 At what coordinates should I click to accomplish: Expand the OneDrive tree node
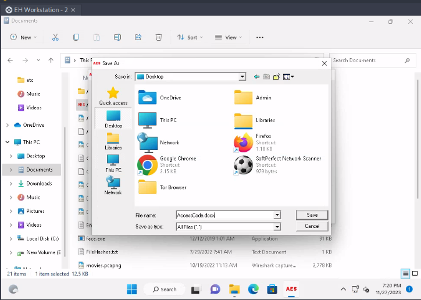8,125
